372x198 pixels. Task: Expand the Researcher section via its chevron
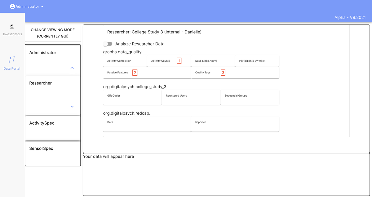point(72,106)
